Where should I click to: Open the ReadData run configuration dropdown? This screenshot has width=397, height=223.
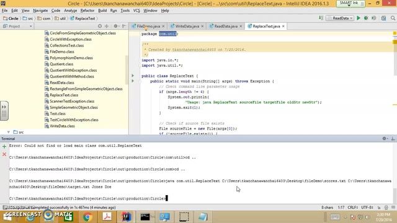(340, 18)
